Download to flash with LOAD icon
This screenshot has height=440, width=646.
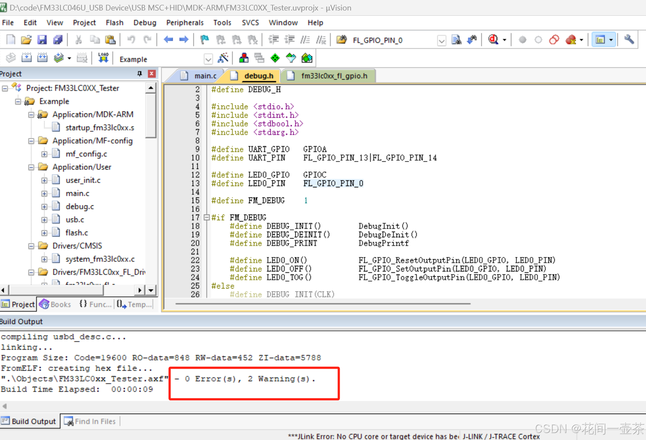pyautogui.click(x=103, y=58)
